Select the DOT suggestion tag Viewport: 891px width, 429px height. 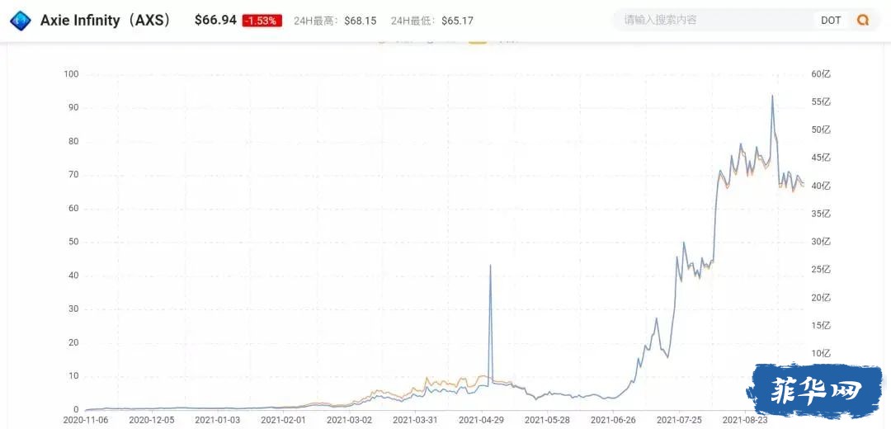coord(831,21)
